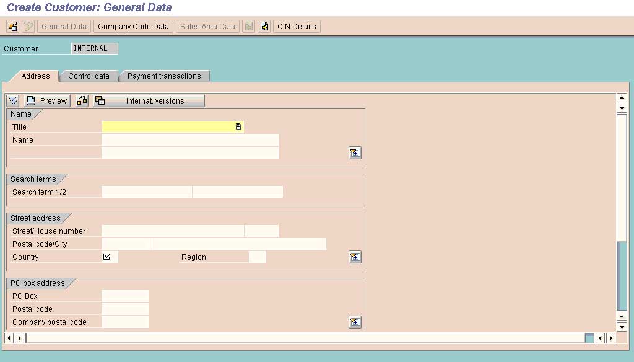Viewport: 634px width, 362px height.
Task: Open Internat. versions
Action: (x=149, y=101)
